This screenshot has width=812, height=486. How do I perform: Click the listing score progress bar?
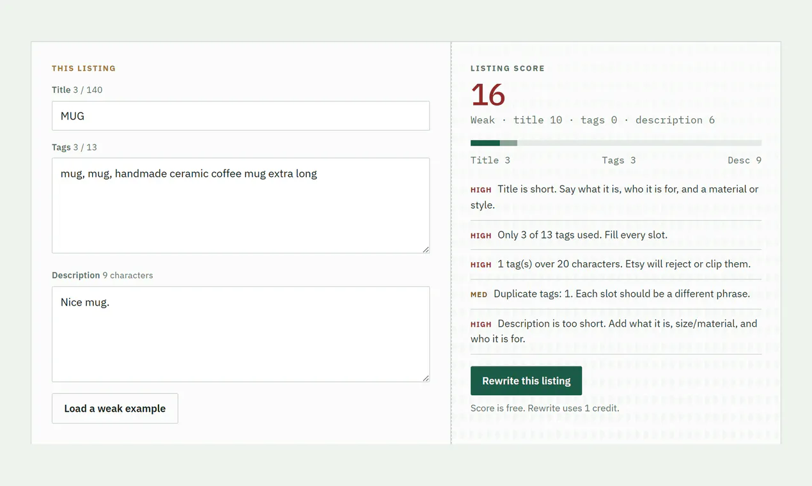click(616, 143)
